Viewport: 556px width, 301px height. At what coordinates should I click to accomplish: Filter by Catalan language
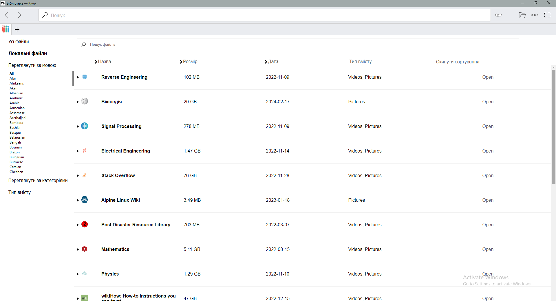click(15, 167)
